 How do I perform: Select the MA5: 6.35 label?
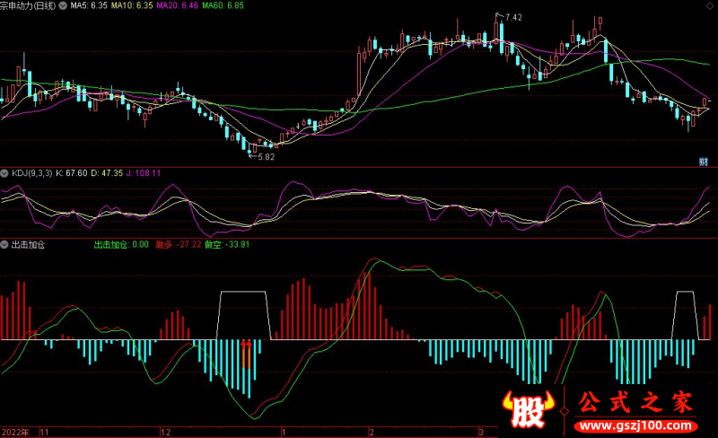[89, 6]
